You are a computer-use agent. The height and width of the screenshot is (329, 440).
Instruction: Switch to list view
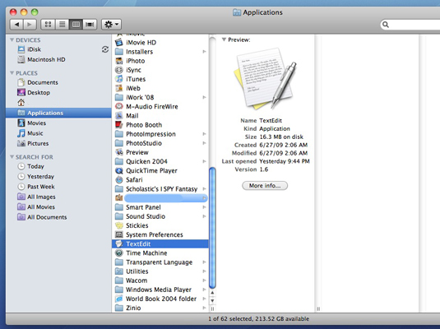point(62,25)
